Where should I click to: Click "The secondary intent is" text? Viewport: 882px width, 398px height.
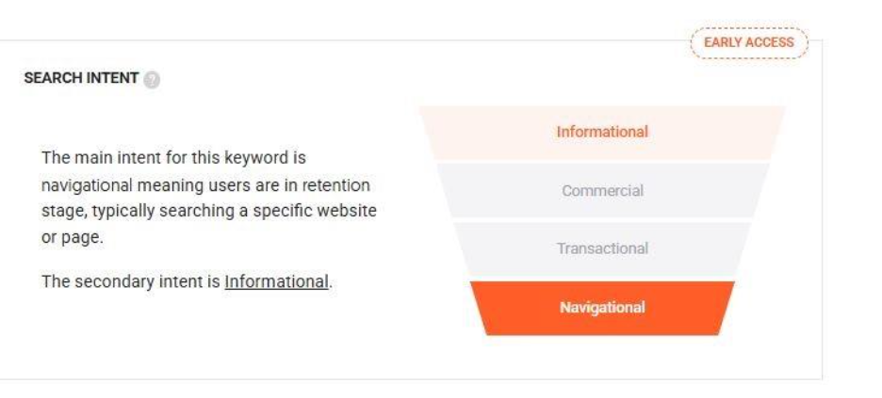[x=130, y=281]
